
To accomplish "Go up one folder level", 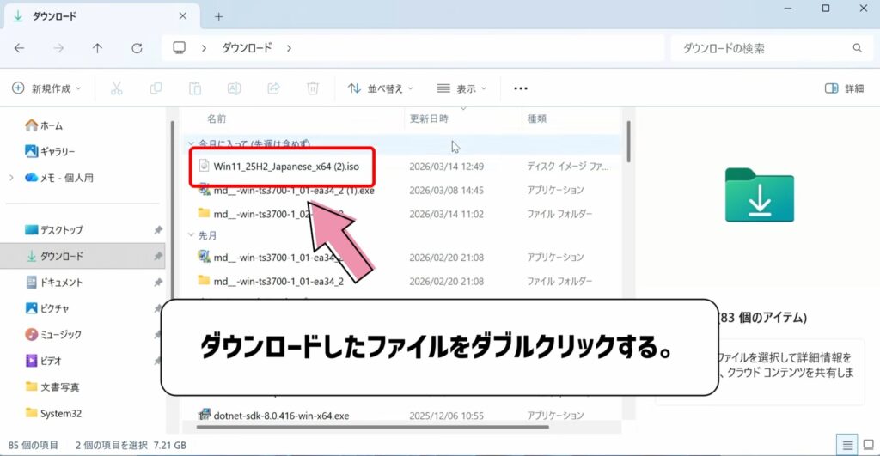I will pyautogui.click(x=98, y=48).
